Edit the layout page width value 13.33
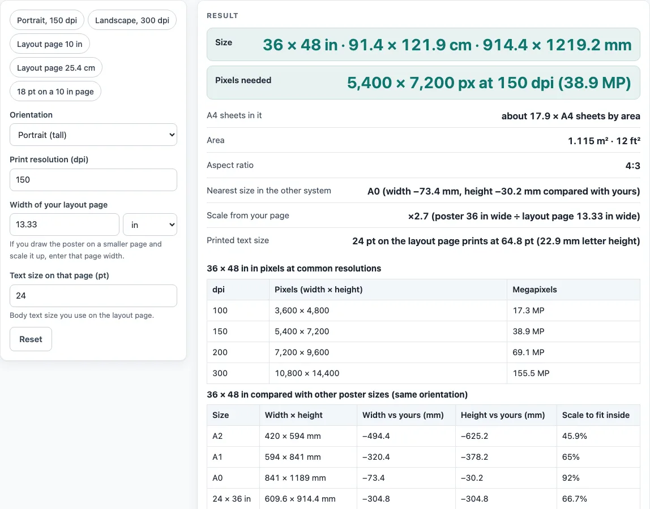Image resolution: width=650 pixels, height=509 pixels. click(65, 225)
